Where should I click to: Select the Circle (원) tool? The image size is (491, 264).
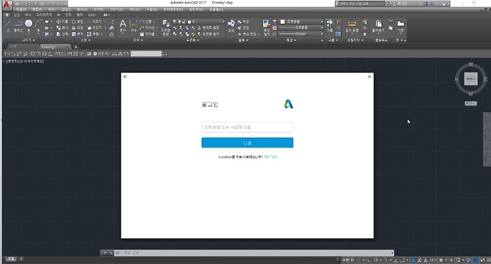tap(29, 26)
